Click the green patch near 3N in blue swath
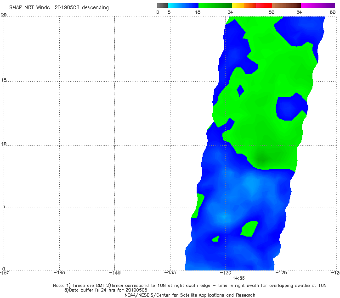The width and height of the screenshot is (340, 298). point(249,229)
